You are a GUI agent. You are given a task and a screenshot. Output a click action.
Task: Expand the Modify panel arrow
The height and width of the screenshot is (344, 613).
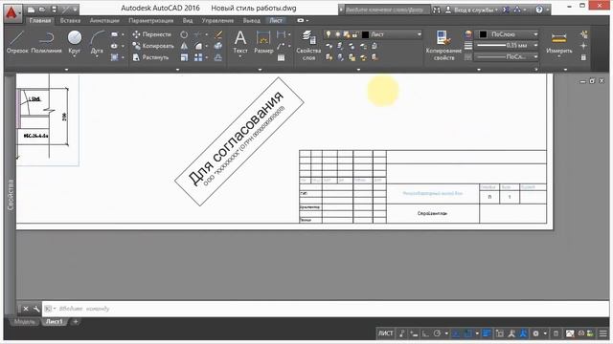pyautogui.click(x=177, y=70)
